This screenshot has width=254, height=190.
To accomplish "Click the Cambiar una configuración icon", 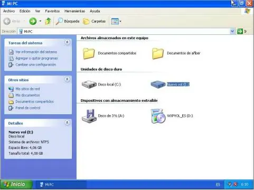I will pos(11,65).
